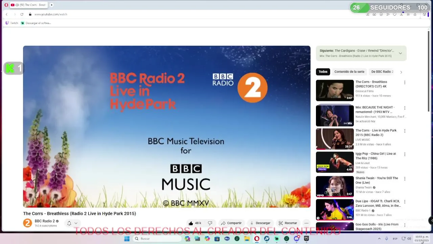Open the Descargar el software bookmark

[36, 23]
